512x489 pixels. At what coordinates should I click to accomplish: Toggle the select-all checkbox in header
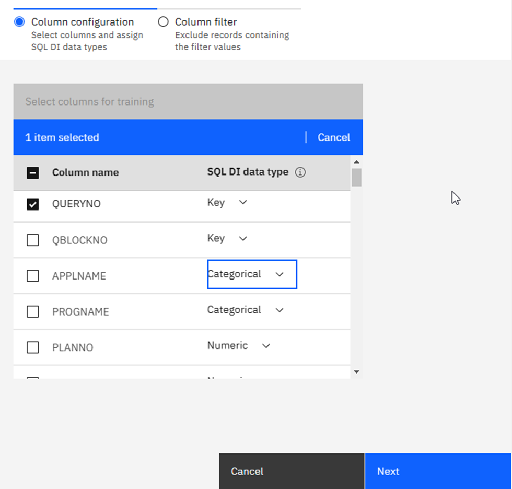pos(33,173)
